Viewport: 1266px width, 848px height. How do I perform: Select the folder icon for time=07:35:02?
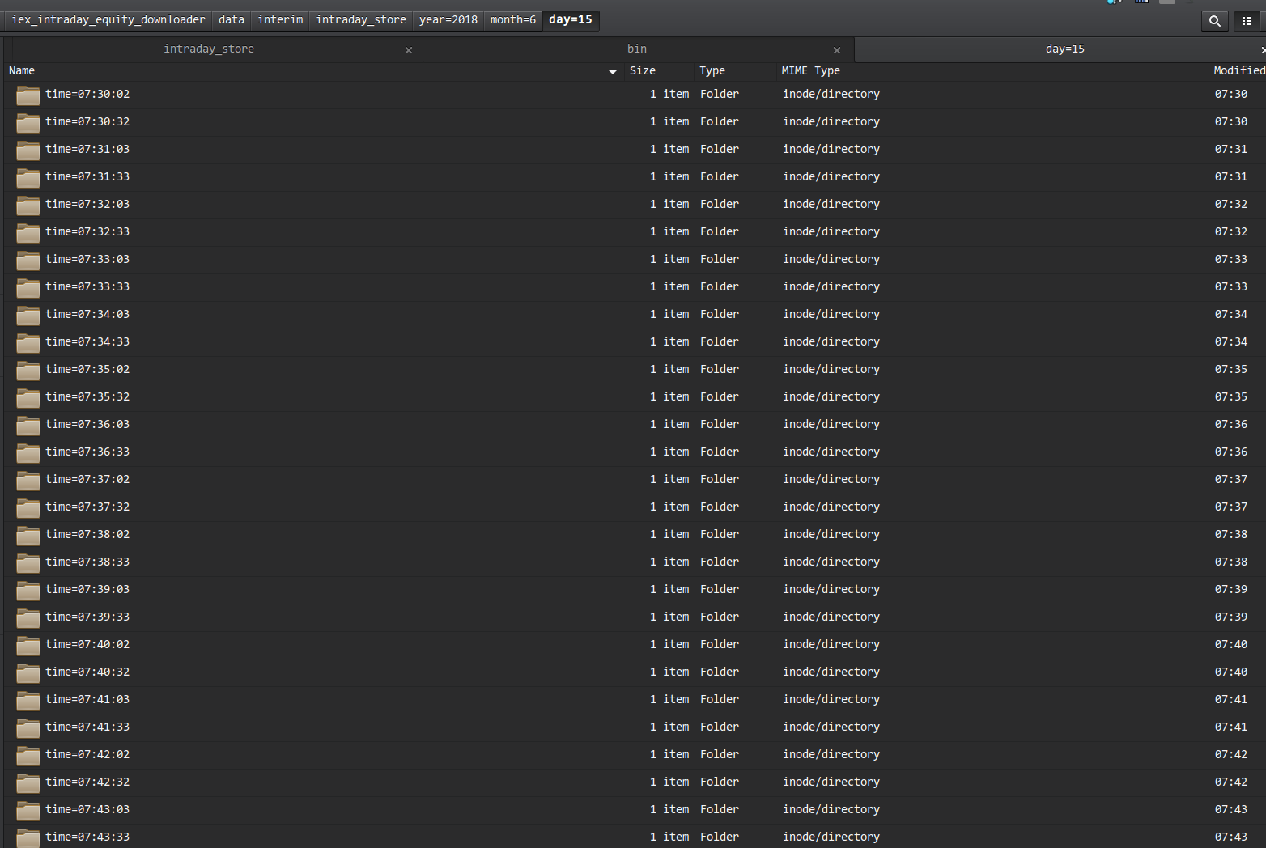click(x=28, y=371)
